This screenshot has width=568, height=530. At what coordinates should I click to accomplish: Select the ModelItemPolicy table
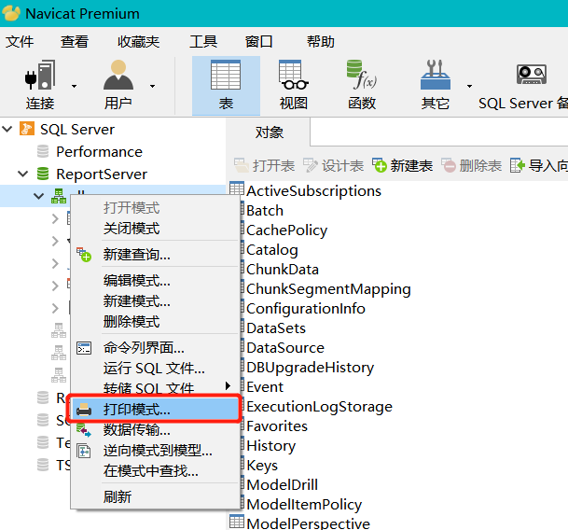(x=304, y=505)
